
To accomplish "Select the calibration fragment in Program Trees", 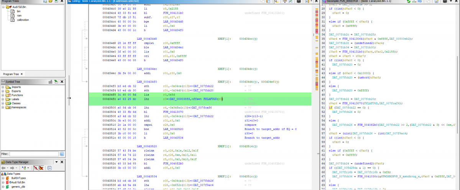I will (x=23, y=19).
